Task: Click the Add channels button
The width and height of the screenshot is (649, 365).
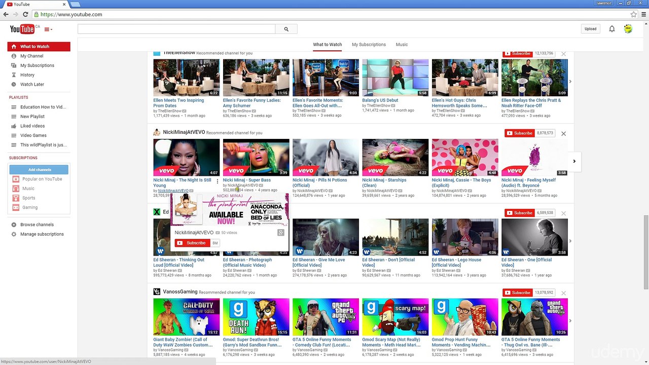Action: [x=39, y=169]
